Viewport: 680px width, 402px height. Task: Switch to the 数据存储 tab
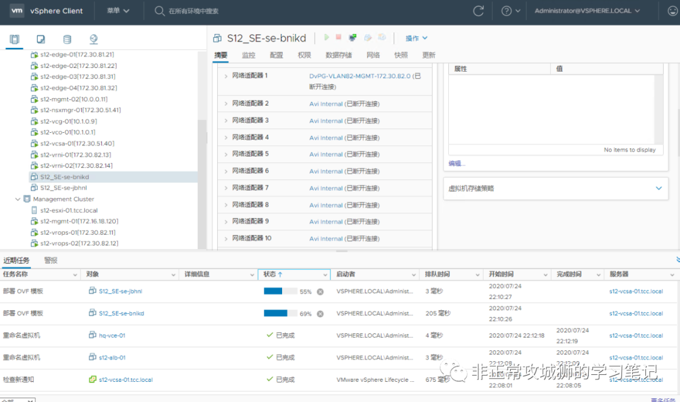click(339, 55)
